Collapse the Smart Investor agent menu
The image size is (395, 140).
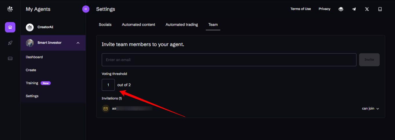[x=78, y=43]
